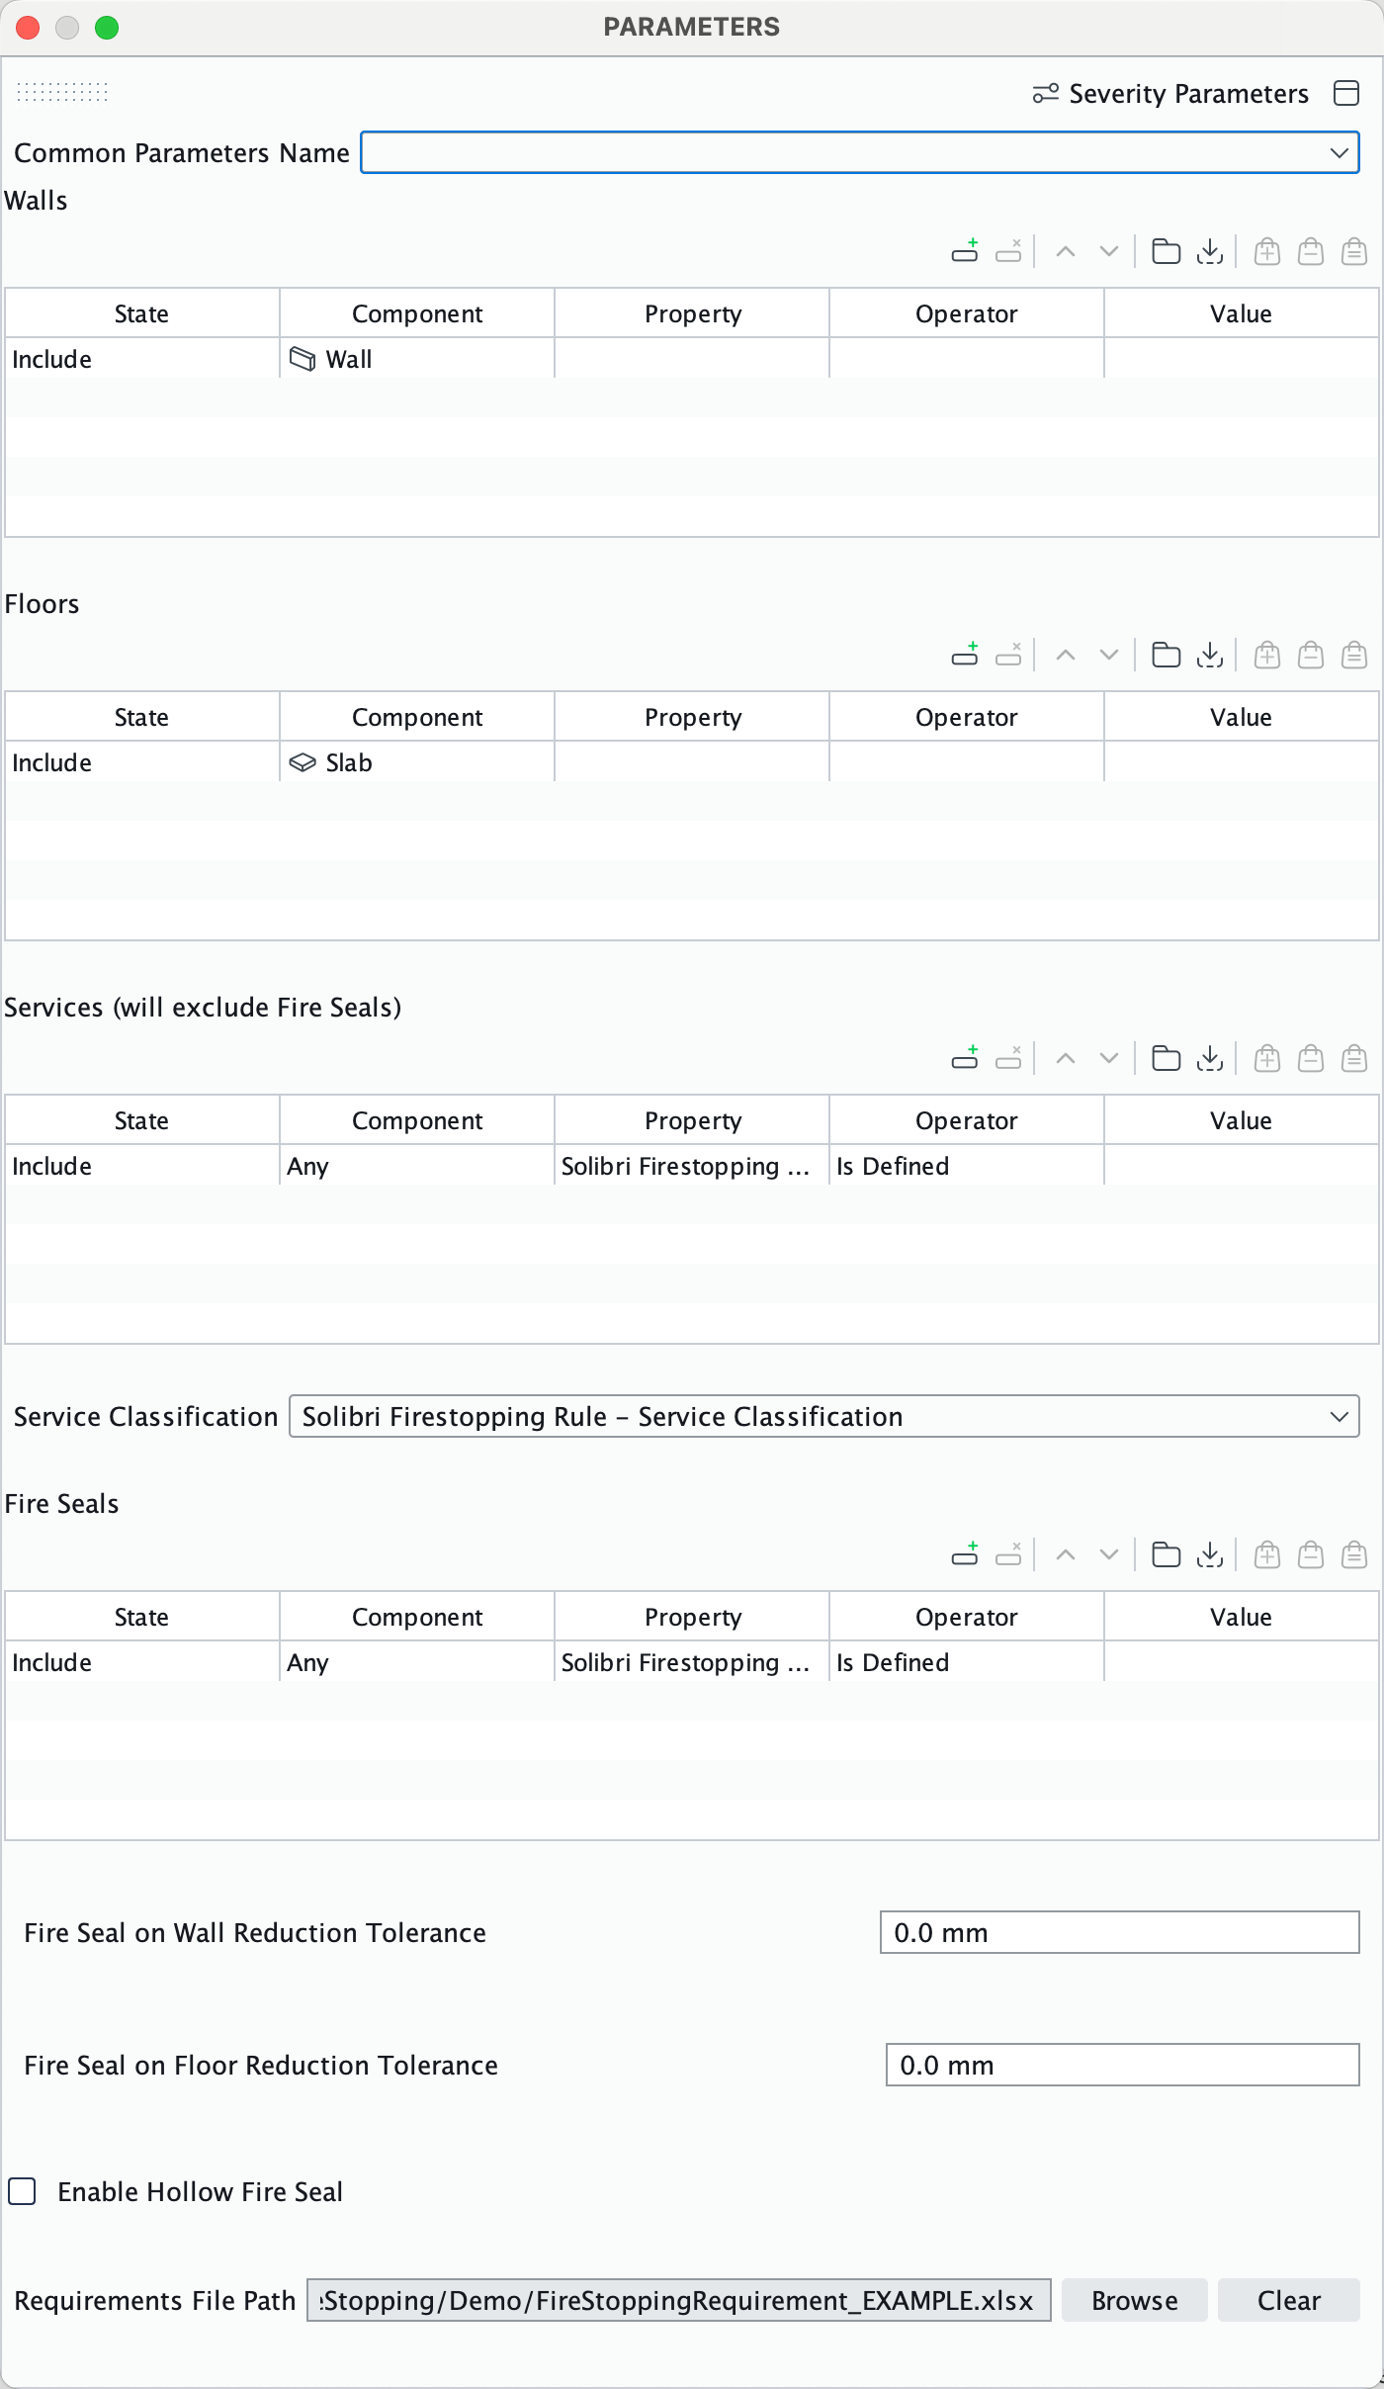
Task: Remove selection basket from the Walls filter
Action: (x=1311, y=251)
